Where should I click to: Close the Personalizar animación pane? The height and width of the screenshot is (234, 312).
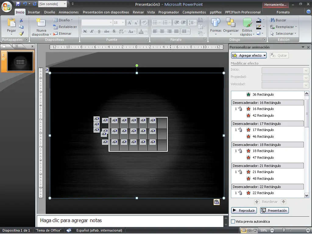[x=308, y=47]
